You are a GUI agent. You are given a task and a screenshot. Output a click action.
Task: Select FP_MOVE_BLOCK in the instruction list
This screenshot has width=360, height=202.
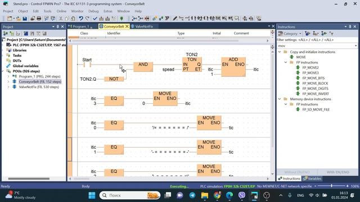315,83
